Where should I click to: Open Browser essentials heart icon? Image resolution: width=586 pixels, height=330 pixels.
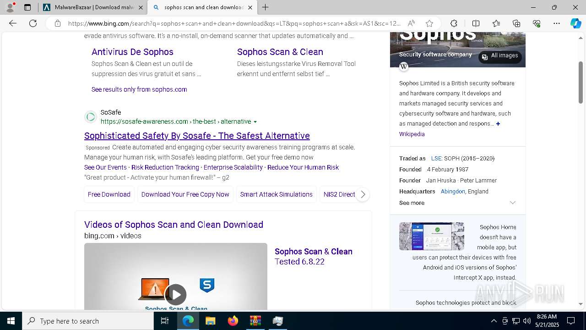pos(537,23)
